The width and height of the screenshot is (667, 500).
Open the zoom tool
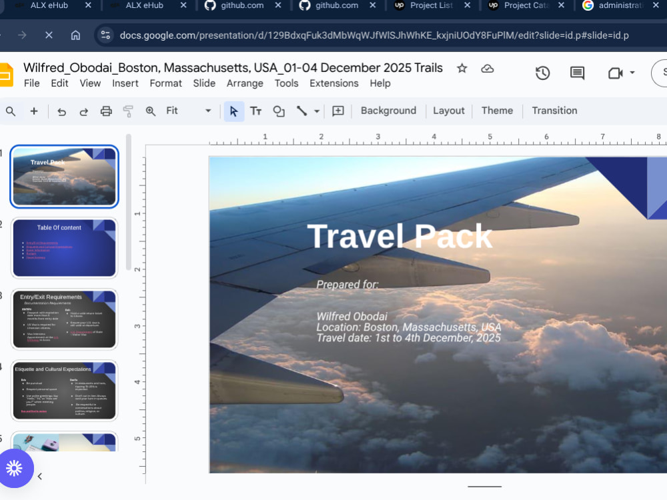pos(151,111)
